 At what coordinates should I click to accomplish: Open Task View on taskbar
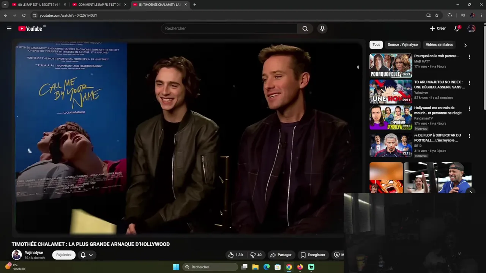[x=245, y=267]
